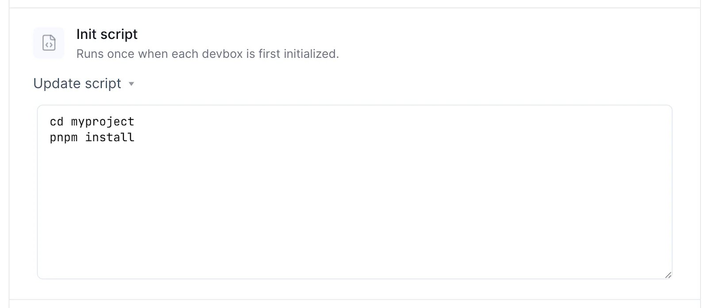Click the textarea resize grip icon
The image size is (708, 308).
[668, 275]
